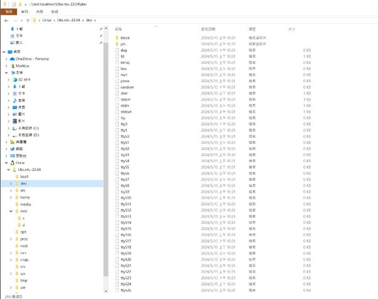
Task: Click the Up one level arrow
Action: pyautogui.click(x=28, y=20)
